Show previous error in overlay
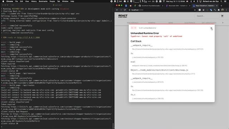The width and height of the screenshot is (229, 129). [x=132, y=28]
